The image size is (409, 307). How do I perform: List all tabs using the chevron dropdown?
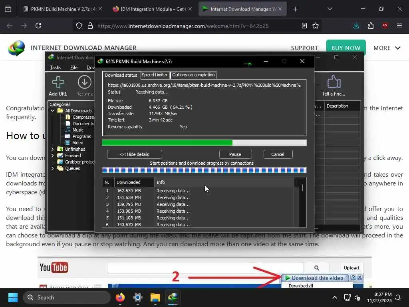click(x=330, y=9)
